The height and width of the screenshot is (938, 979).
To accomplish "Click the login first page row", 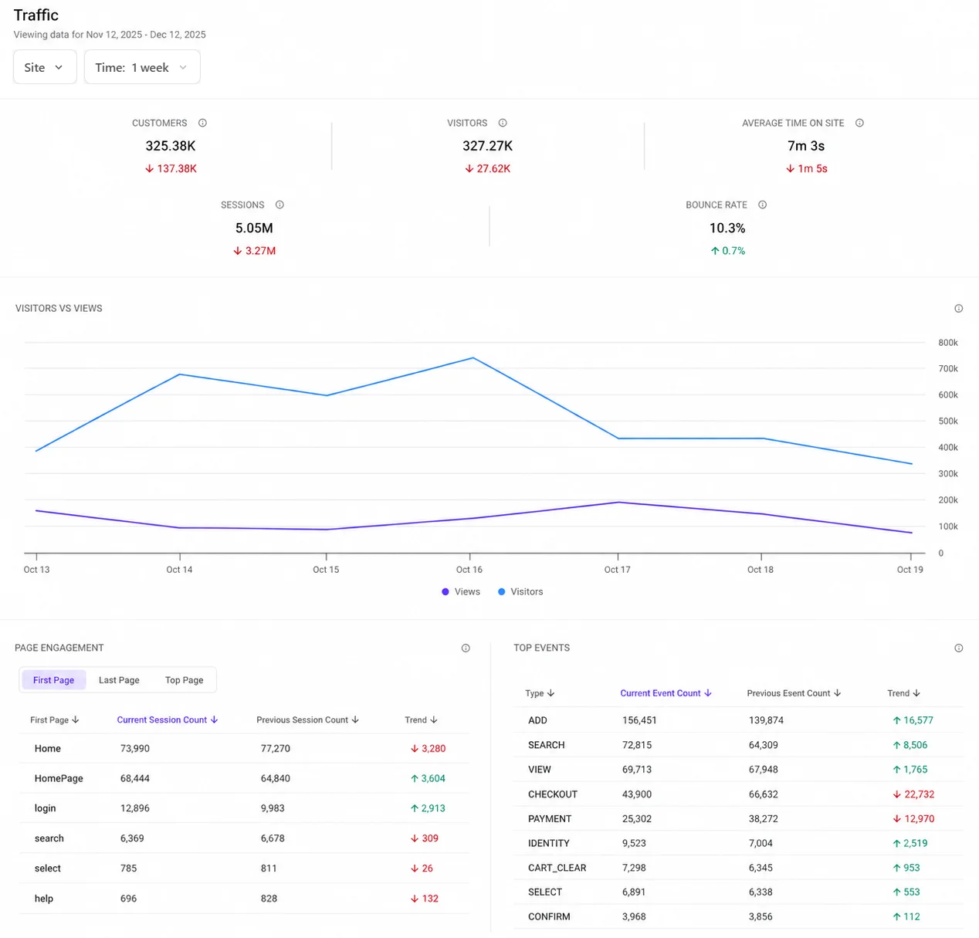I will (x=244, y=808).
